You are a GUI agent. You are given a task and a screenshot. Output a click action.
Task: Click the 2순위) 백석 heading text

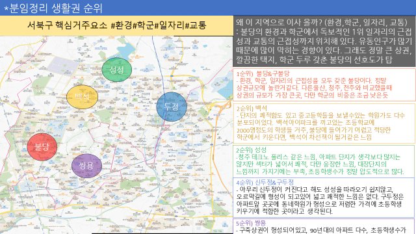pos(252,109)
